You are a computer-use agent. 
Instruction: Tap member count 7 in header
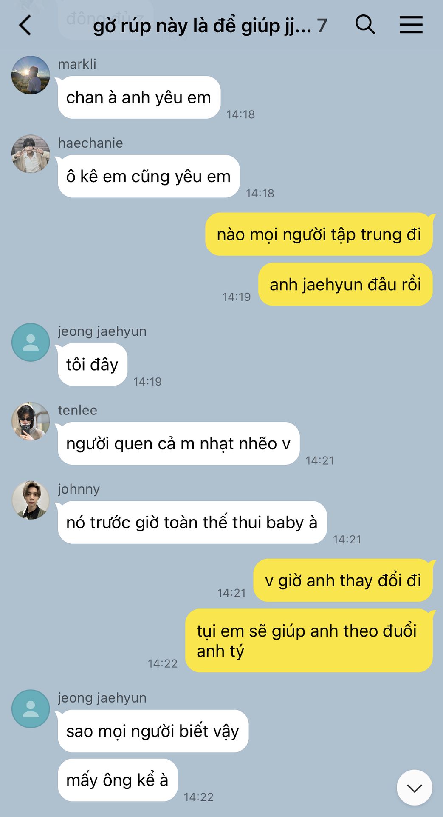[x=322, y=26]
